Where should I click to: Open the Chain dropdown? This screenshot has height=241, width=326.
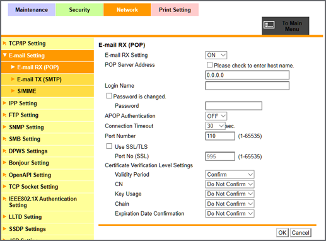tap(230, 204)
